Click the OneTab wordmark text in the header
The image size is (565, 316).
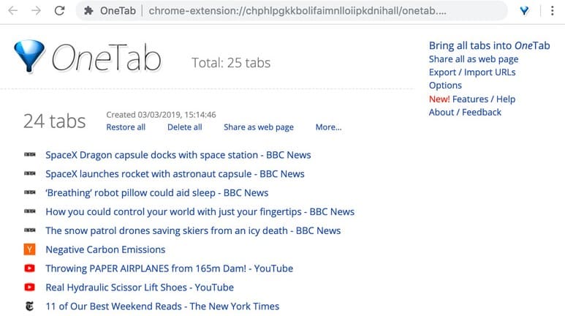[106, 57]
